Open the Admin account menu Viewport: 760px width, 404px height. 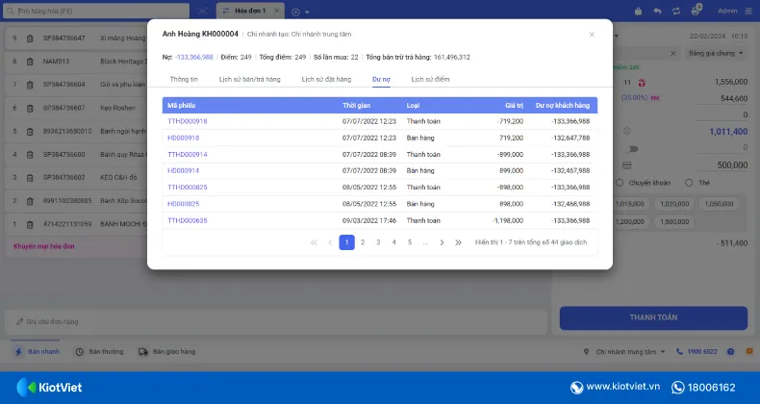coord(727,11)
